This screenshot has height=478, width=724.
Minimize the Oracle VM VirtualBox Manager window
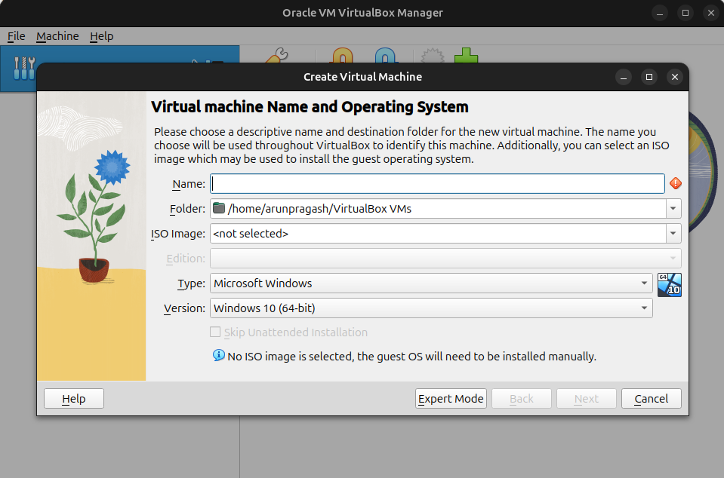[x=660, y=13]
